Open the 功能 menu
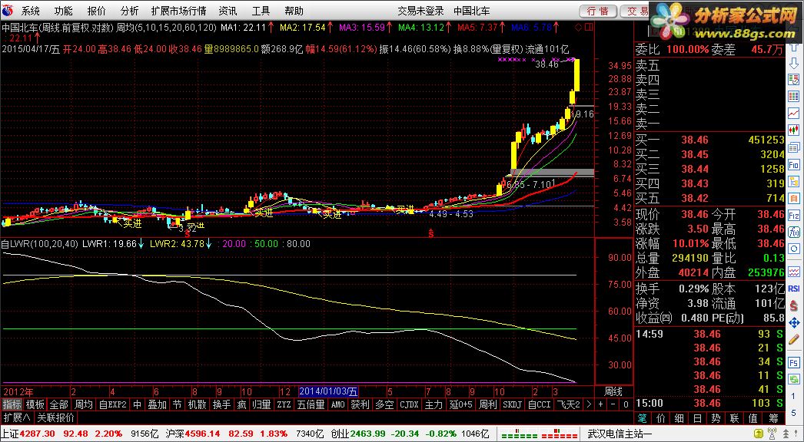This screenshot has width=804, height=442. [x=64, y=11]
